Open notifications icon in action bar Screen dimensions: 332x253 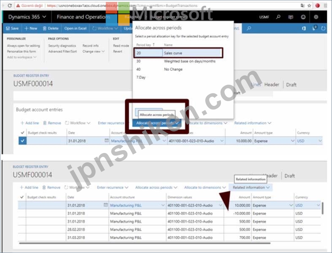[315, 28]
